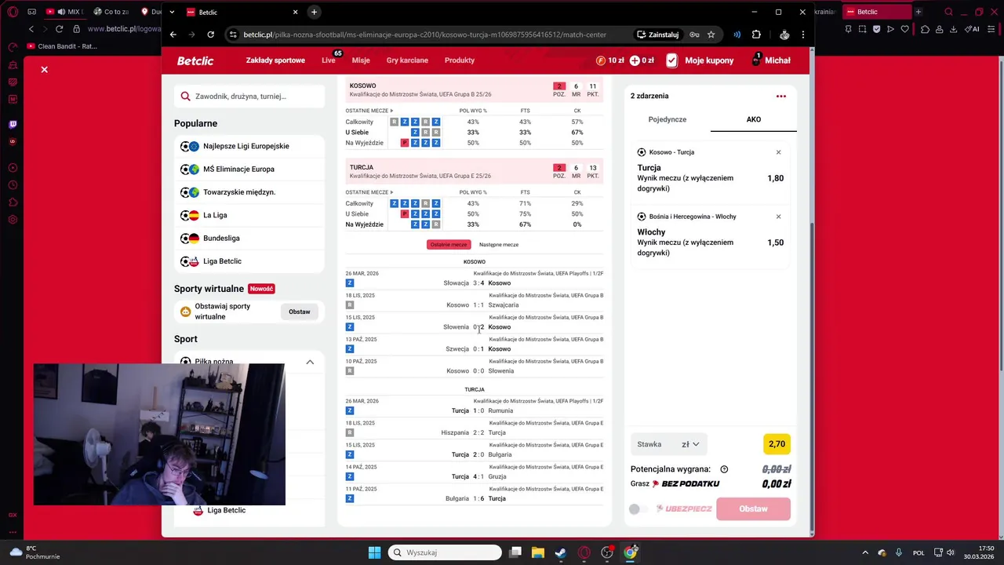Open the Produkty menu item
This screenshot has width=1004, height=565.
pyautogui.click(x=460, y=60)
